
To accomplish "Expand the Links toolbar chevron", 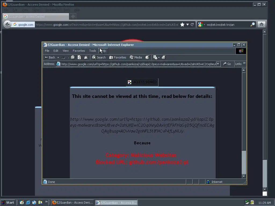I will pos(244,63).
